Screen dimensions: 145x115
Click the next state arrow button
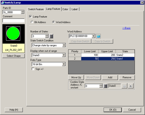click(x=131, y=86)
